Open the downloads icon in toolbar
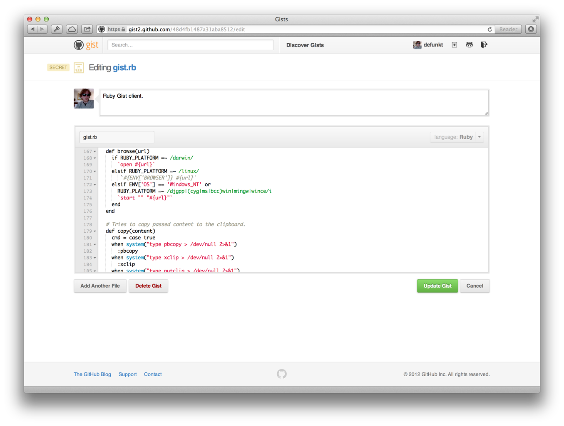Image resolution: width=564 pixels, height=426 pixels. click(x=531, y=29)
